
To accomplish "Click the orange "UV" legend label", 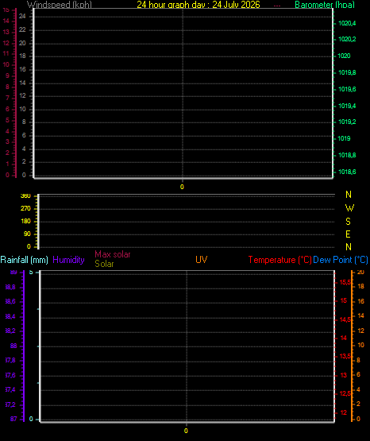I will point(202,260).
